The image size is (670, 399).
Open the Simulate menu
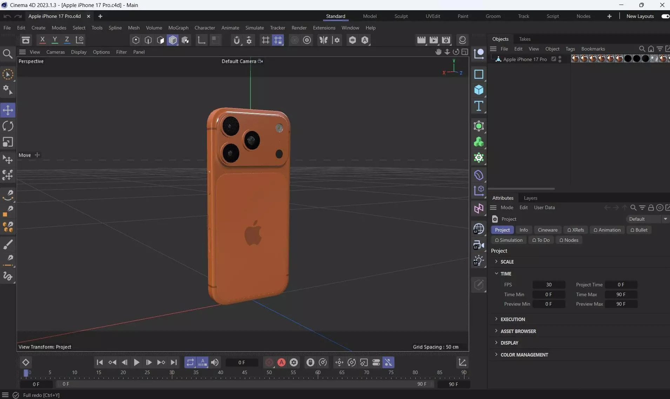pyautogui.click(x=254, y=28)
